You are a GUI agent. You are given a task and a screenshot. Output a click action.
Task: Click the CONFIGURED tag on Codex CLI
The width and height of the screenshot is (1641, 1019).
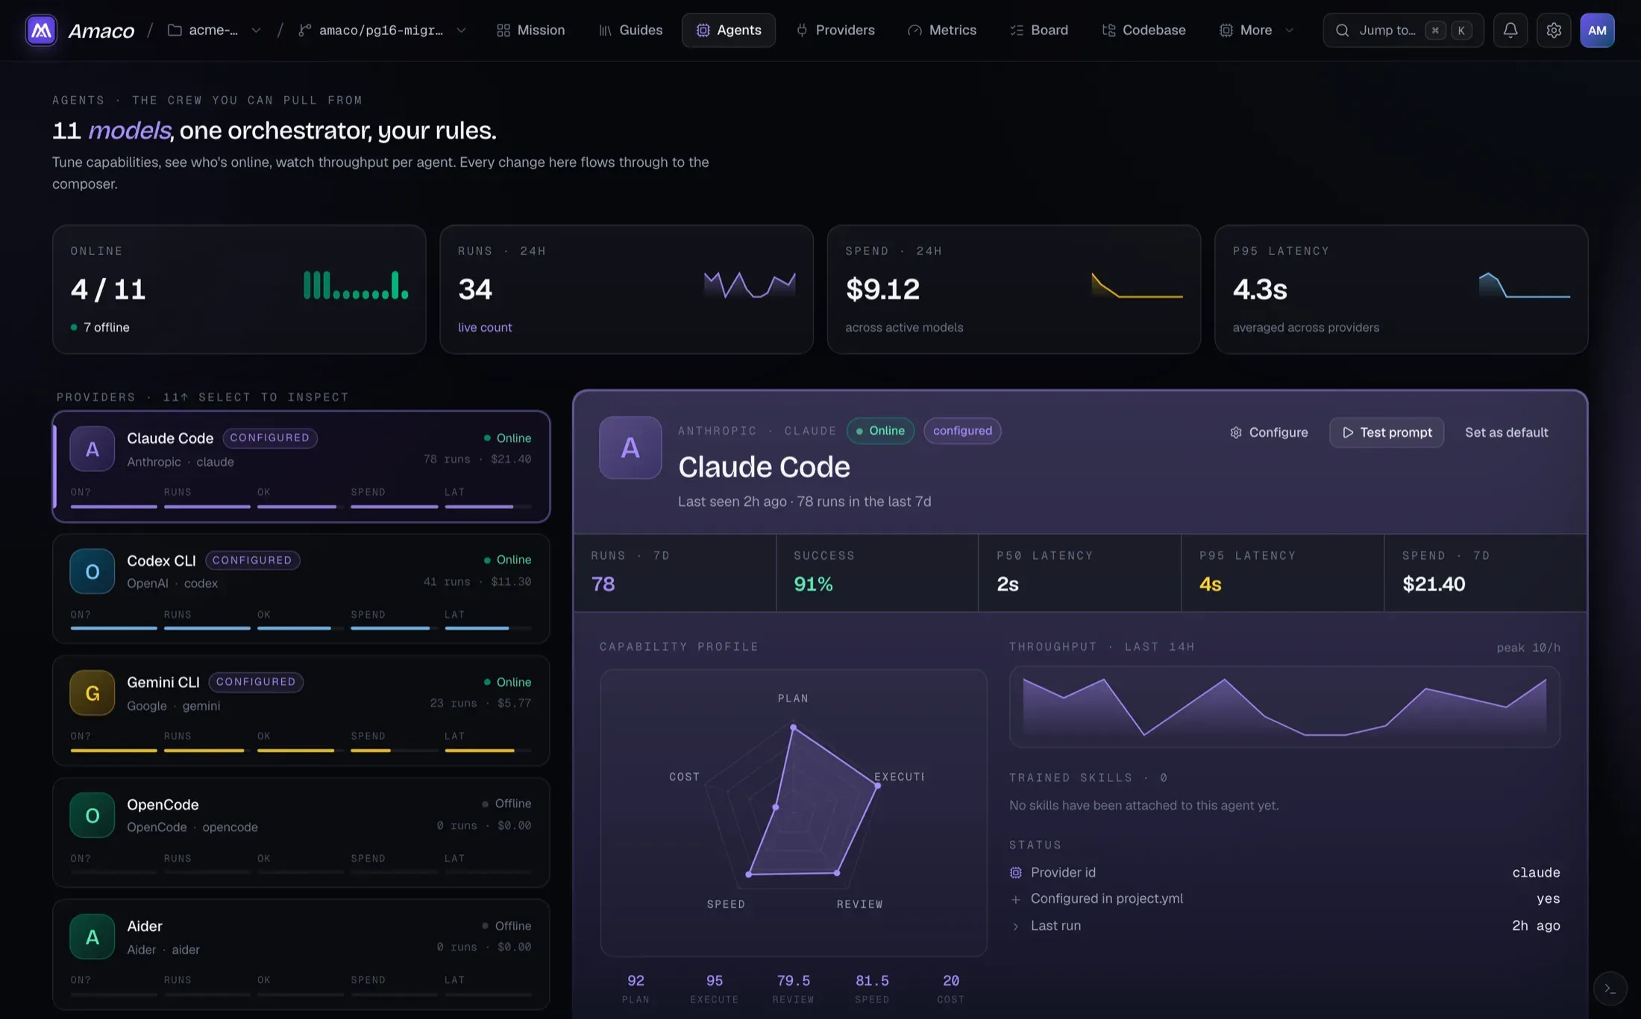[252, 560]
